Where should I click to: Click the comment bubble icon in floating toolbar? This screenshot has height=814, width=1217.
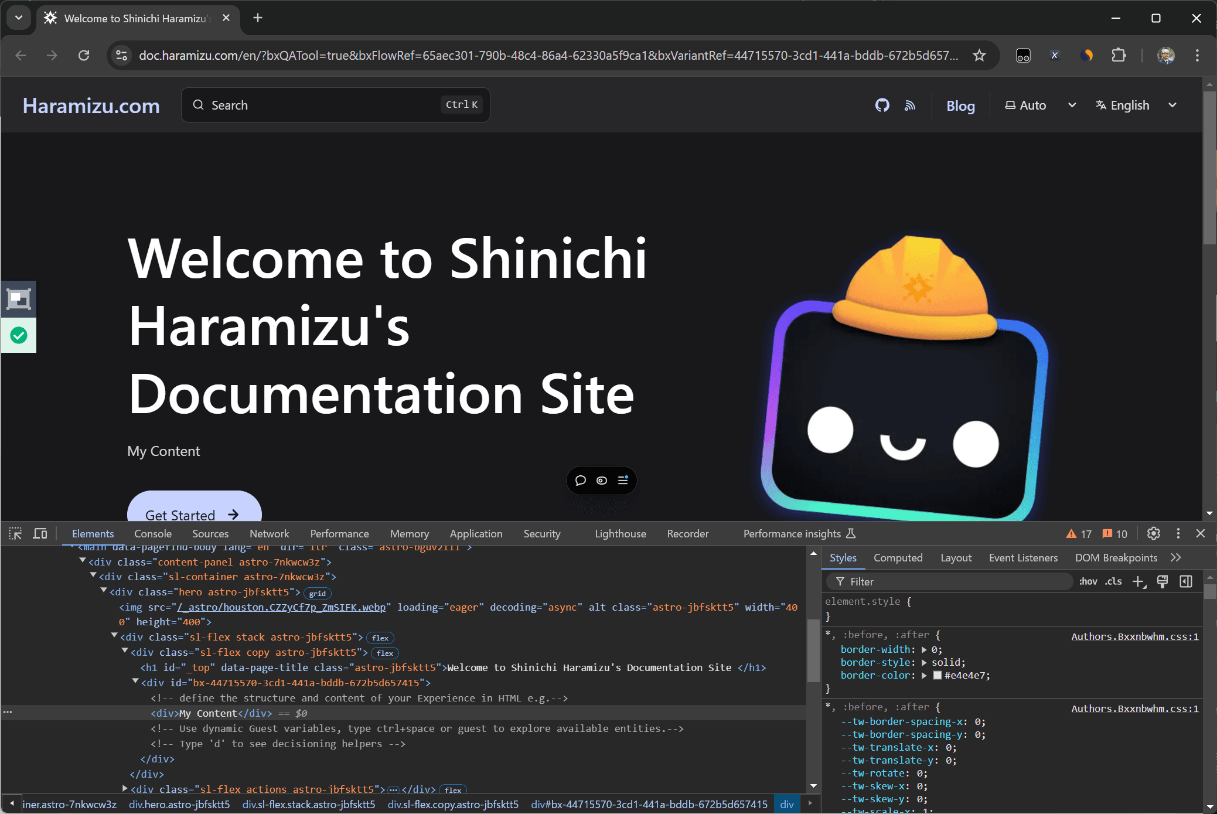click(581, 481)
